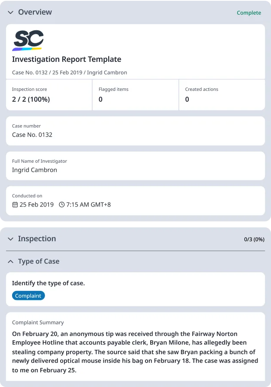Click the Ingrid Cambron investigator name field
271x387 pixels.
coord(35,170)
